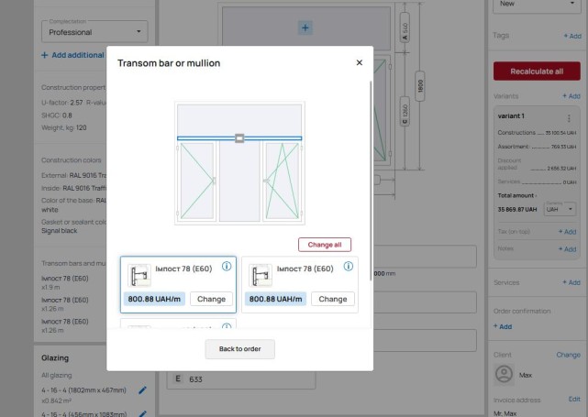Open the UAH currency dropdown
588x417 pixels.
click(x=560, y=209)
